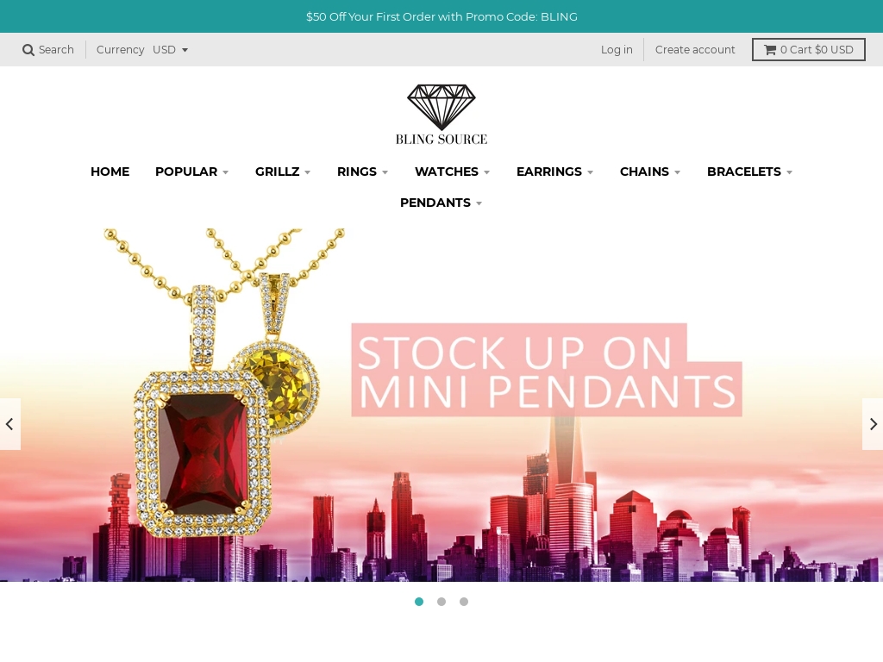Select the second carousel dot

pos(441,602)
